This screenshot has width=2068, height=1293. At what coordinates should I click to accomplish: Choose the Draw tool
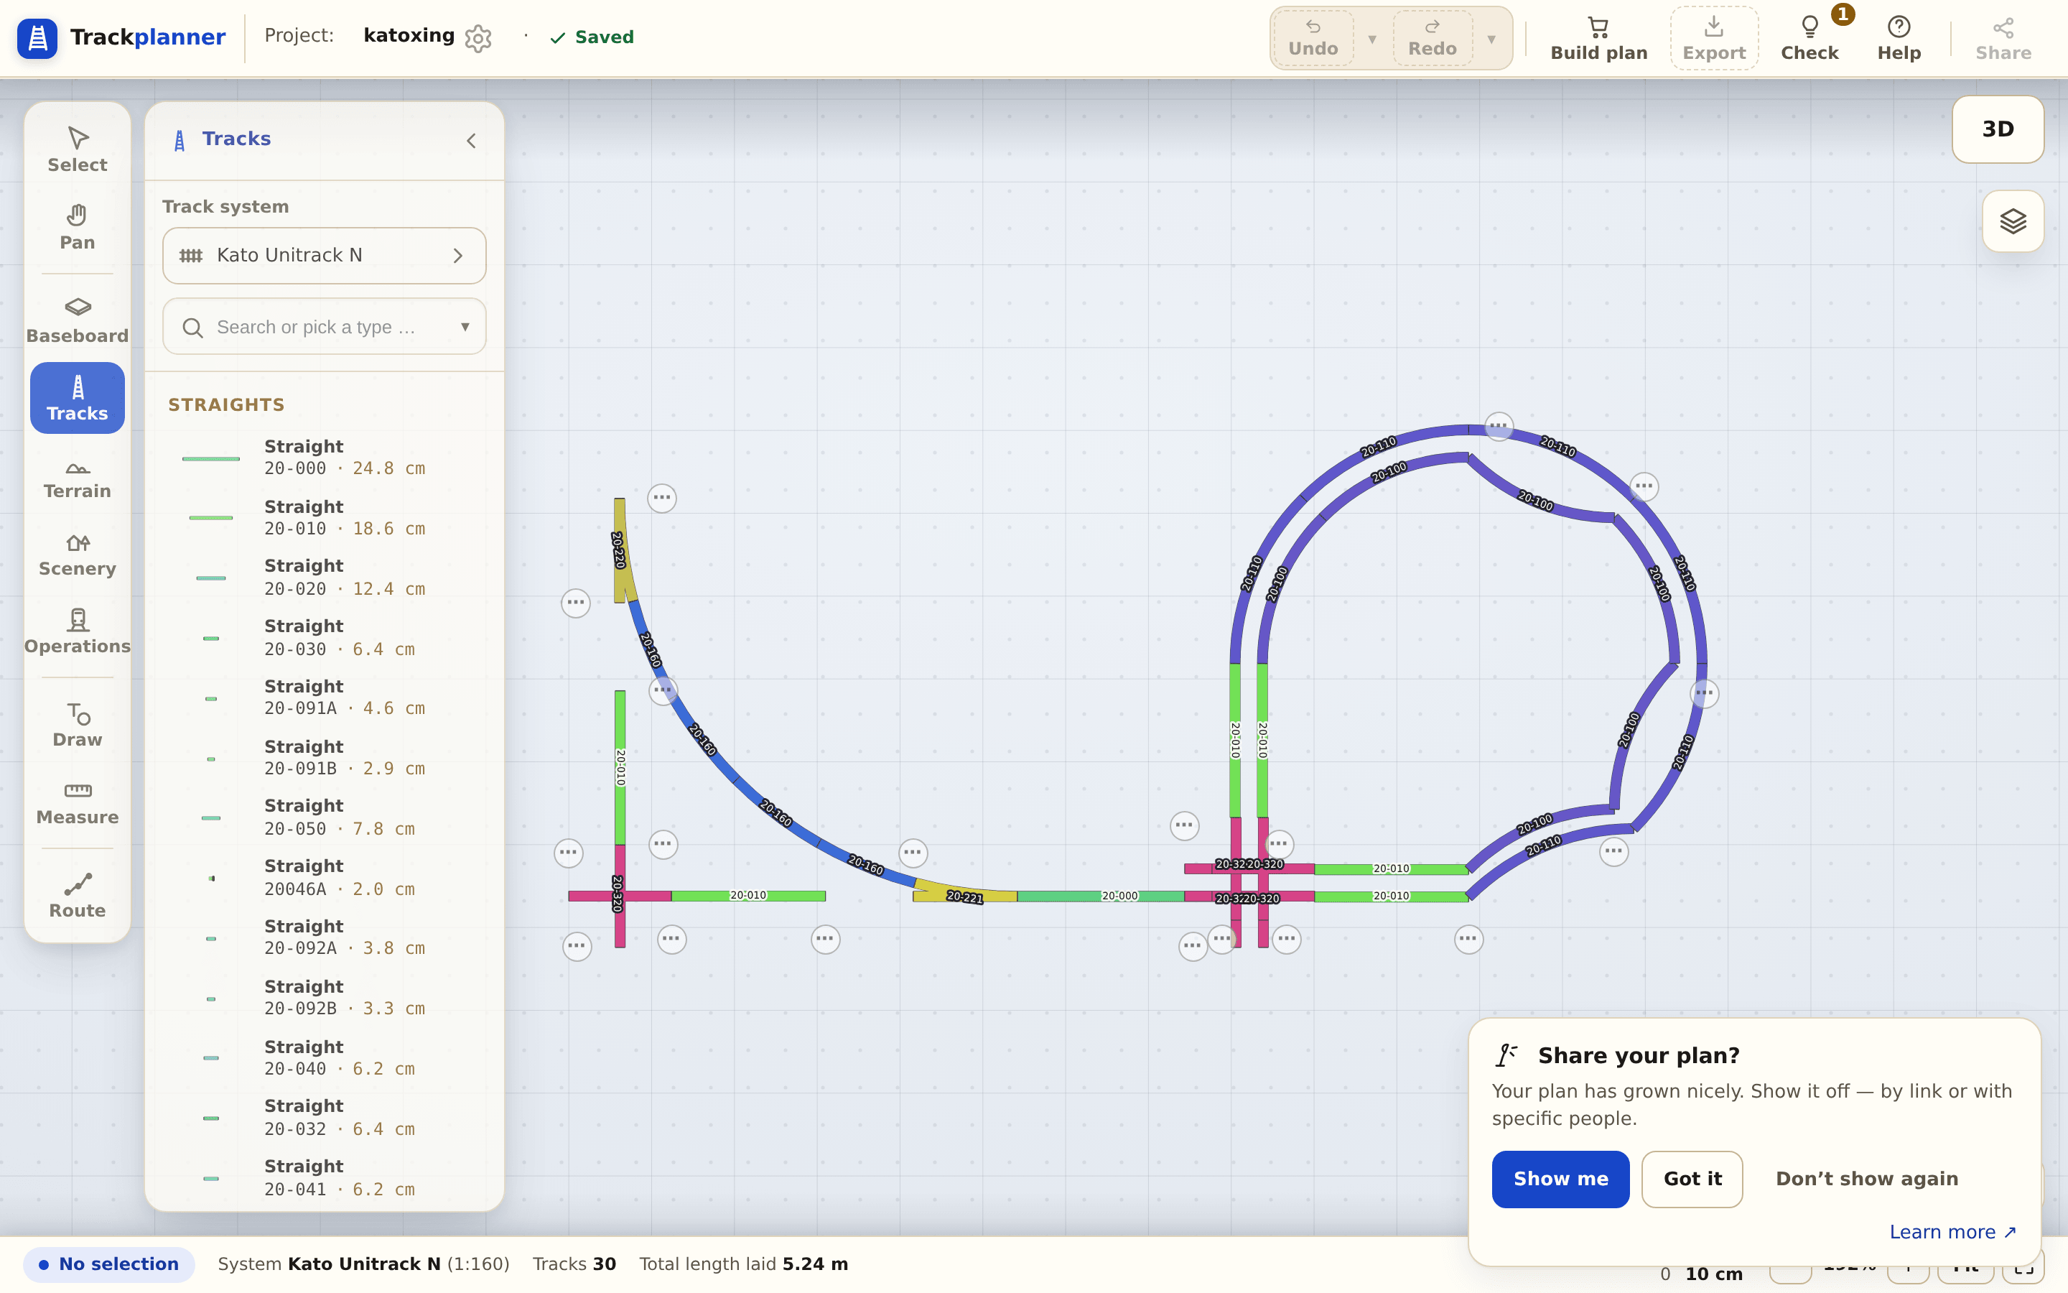pos(77,726)
